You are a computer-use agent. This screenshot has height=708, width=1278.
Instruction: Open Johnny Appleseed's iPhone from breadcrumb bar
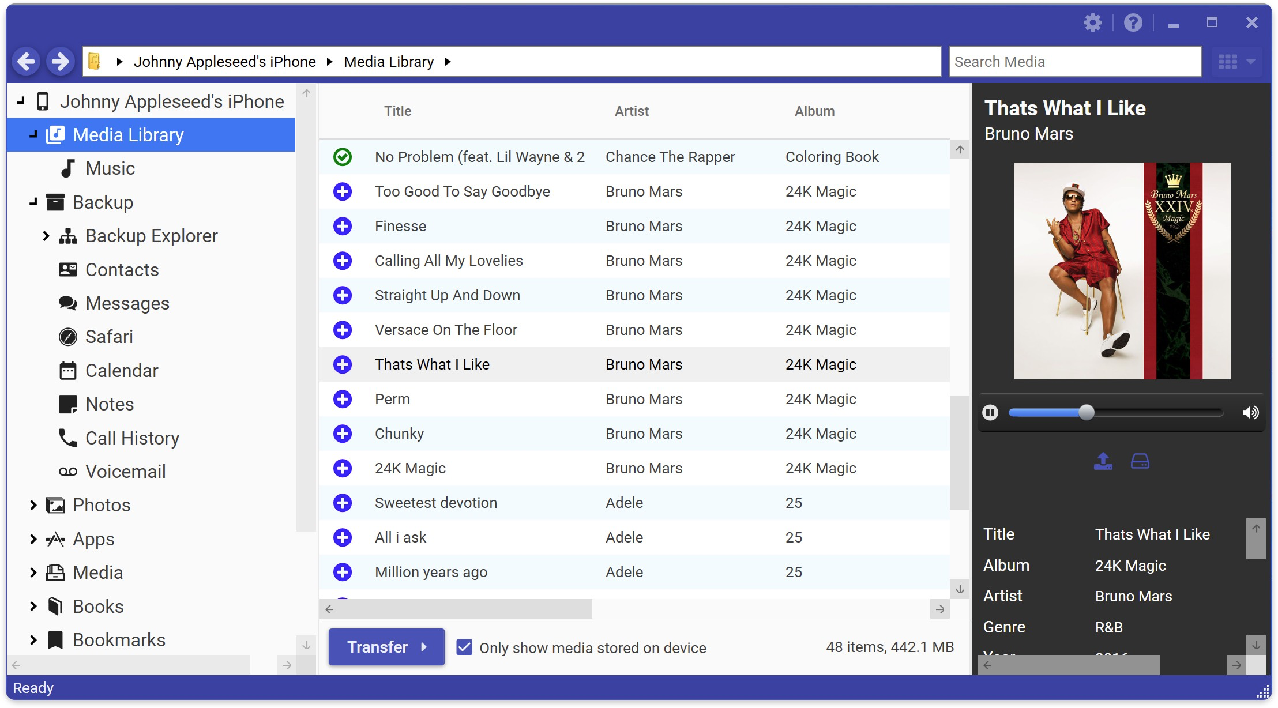point(226,62)
